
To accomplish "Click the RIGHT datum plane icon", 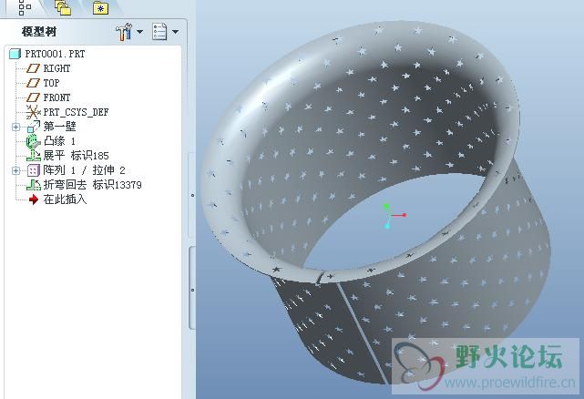I will 33,68.
